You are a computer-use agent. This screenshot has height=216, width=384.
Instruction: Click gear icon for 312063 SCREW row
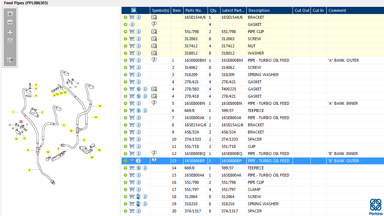pos(125,39)
